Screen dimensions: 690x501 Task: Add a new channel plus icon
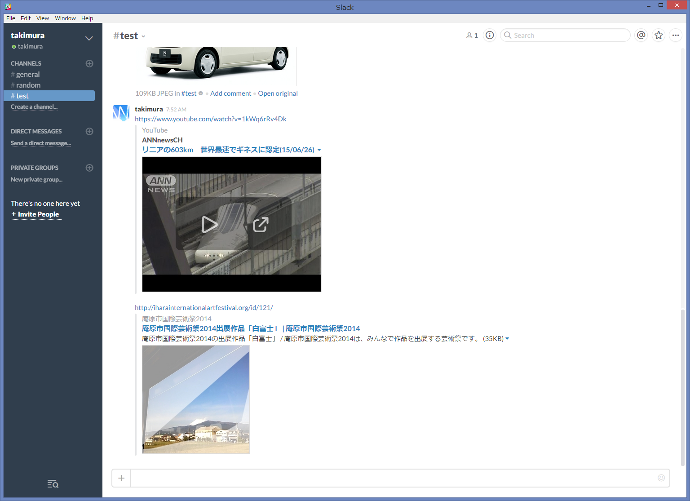89,63
